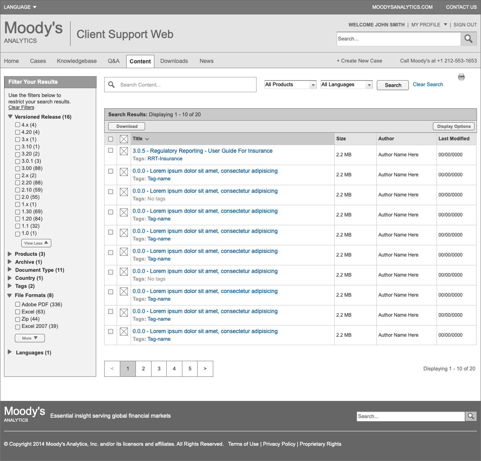481x461 pixels.
Task: Click the magnifier icon in the Search Content bar
Action: click(111, 85)
